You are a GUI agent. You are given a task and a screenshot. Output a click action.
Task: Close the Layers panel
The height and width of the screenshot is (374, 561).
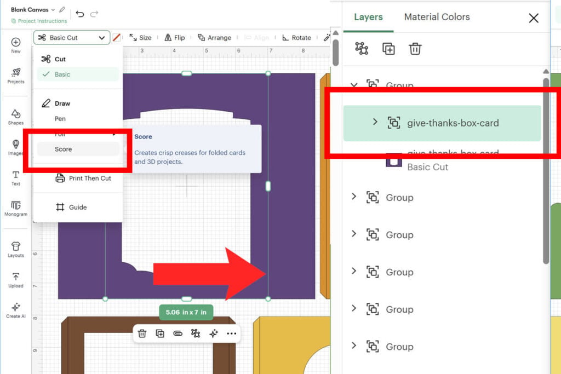[534, 18]
